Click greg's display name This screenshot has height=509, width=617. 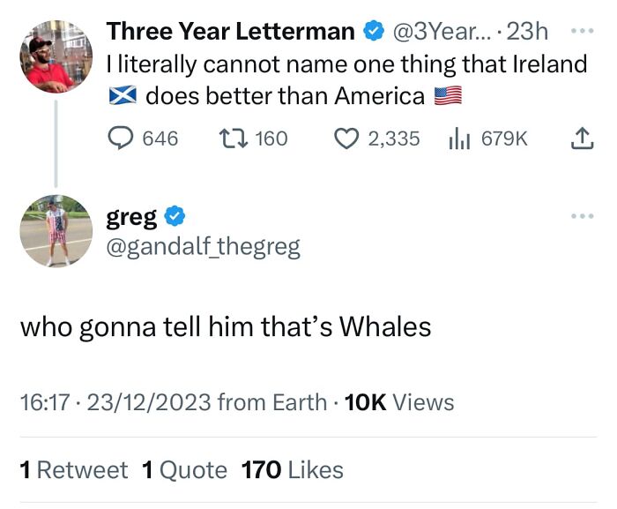tap(133, 216)
